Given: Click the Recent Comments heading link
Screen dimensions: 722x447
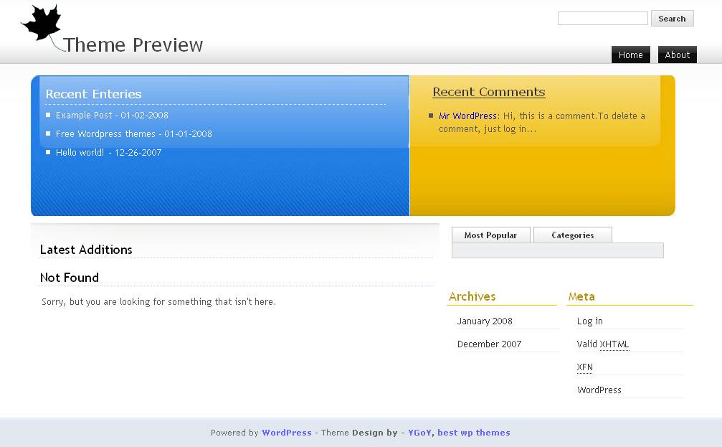Looking at the screenshot, I should pos(488,92).
